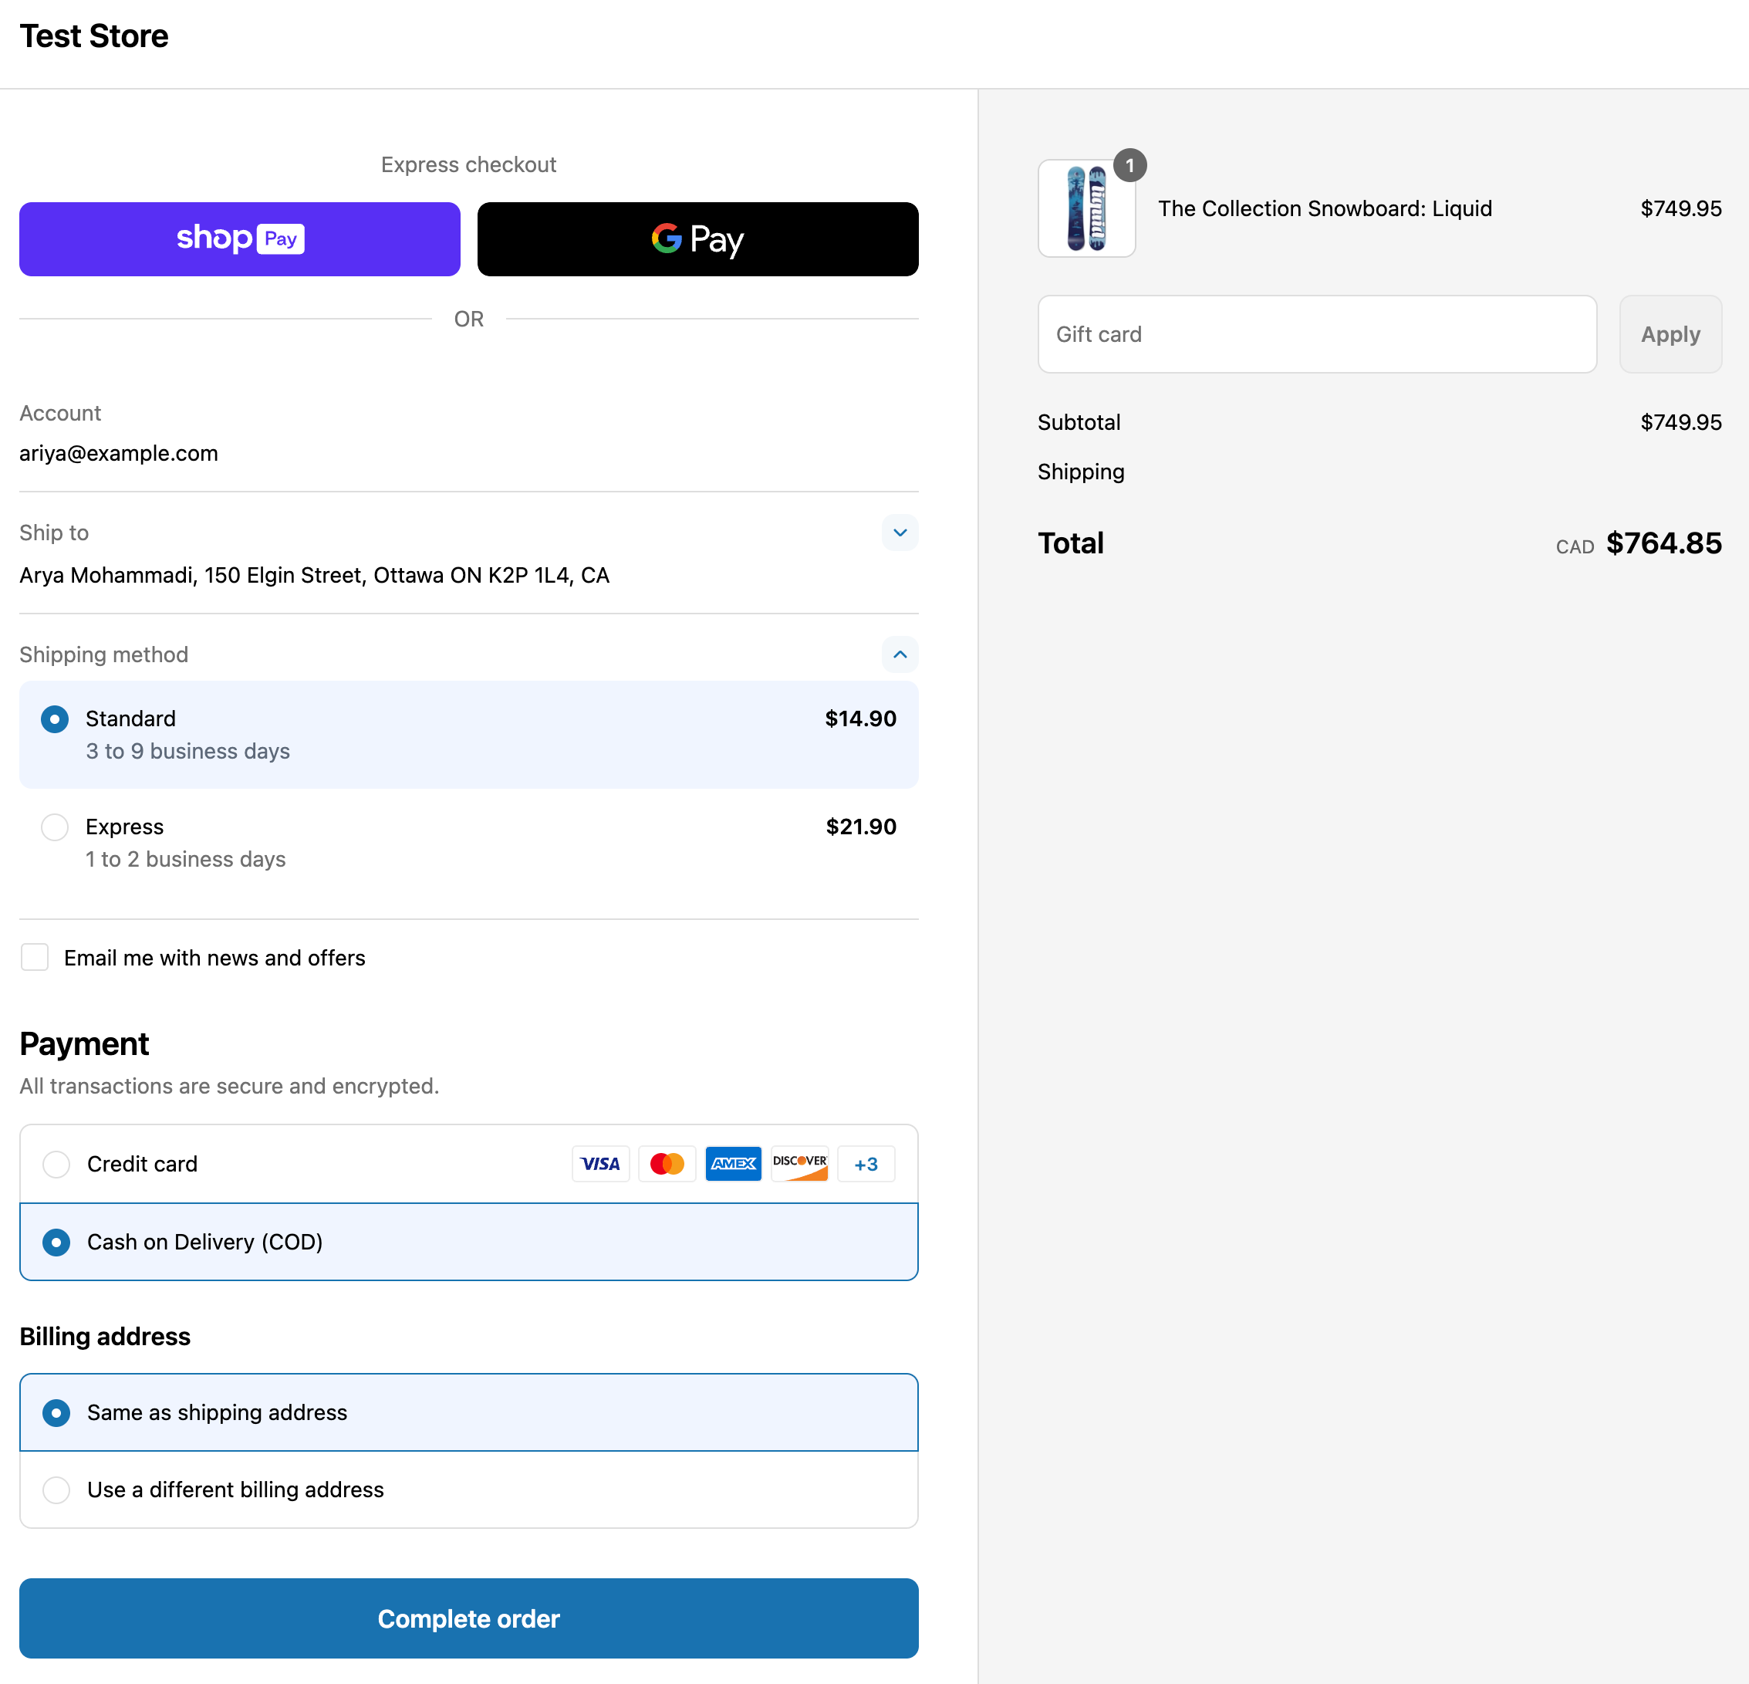This screenshot has width=1749, height=1684.
Task: Click the Arya Mohammadi shipping address text
Action: click(315, 576)
